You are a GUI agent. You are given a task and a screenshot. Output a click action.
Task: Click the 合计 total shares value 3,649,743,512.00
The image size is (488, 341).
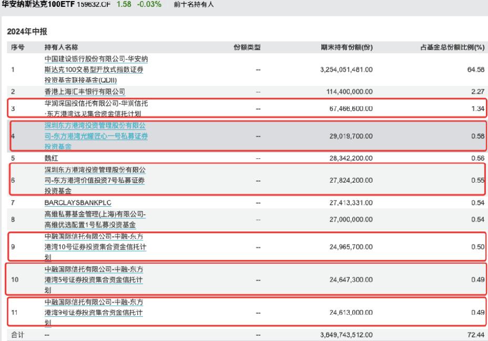pos(347,335)
